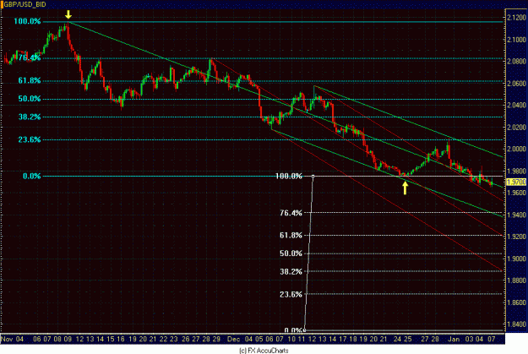The height and width of the screenshot is (354, 528).
Task: Click the yellow 1.9700 current price tag
Action: click(516, 182)
